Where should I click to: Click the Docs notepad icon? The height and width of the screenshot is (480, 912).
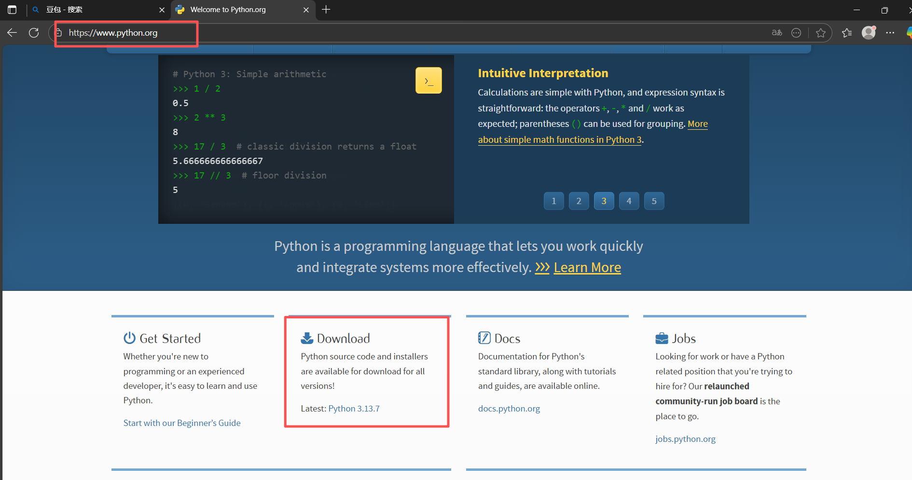click(x=484, y=338)
